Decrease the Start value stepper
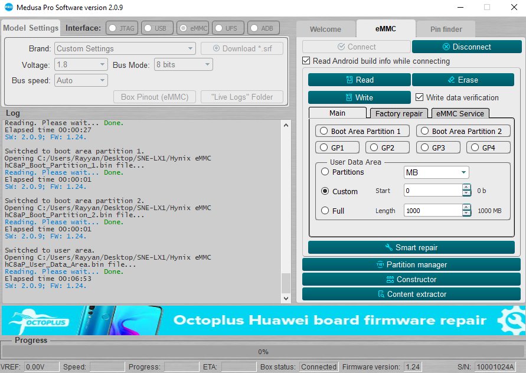This screenshot has height=373, width=526. click(466, 193)
